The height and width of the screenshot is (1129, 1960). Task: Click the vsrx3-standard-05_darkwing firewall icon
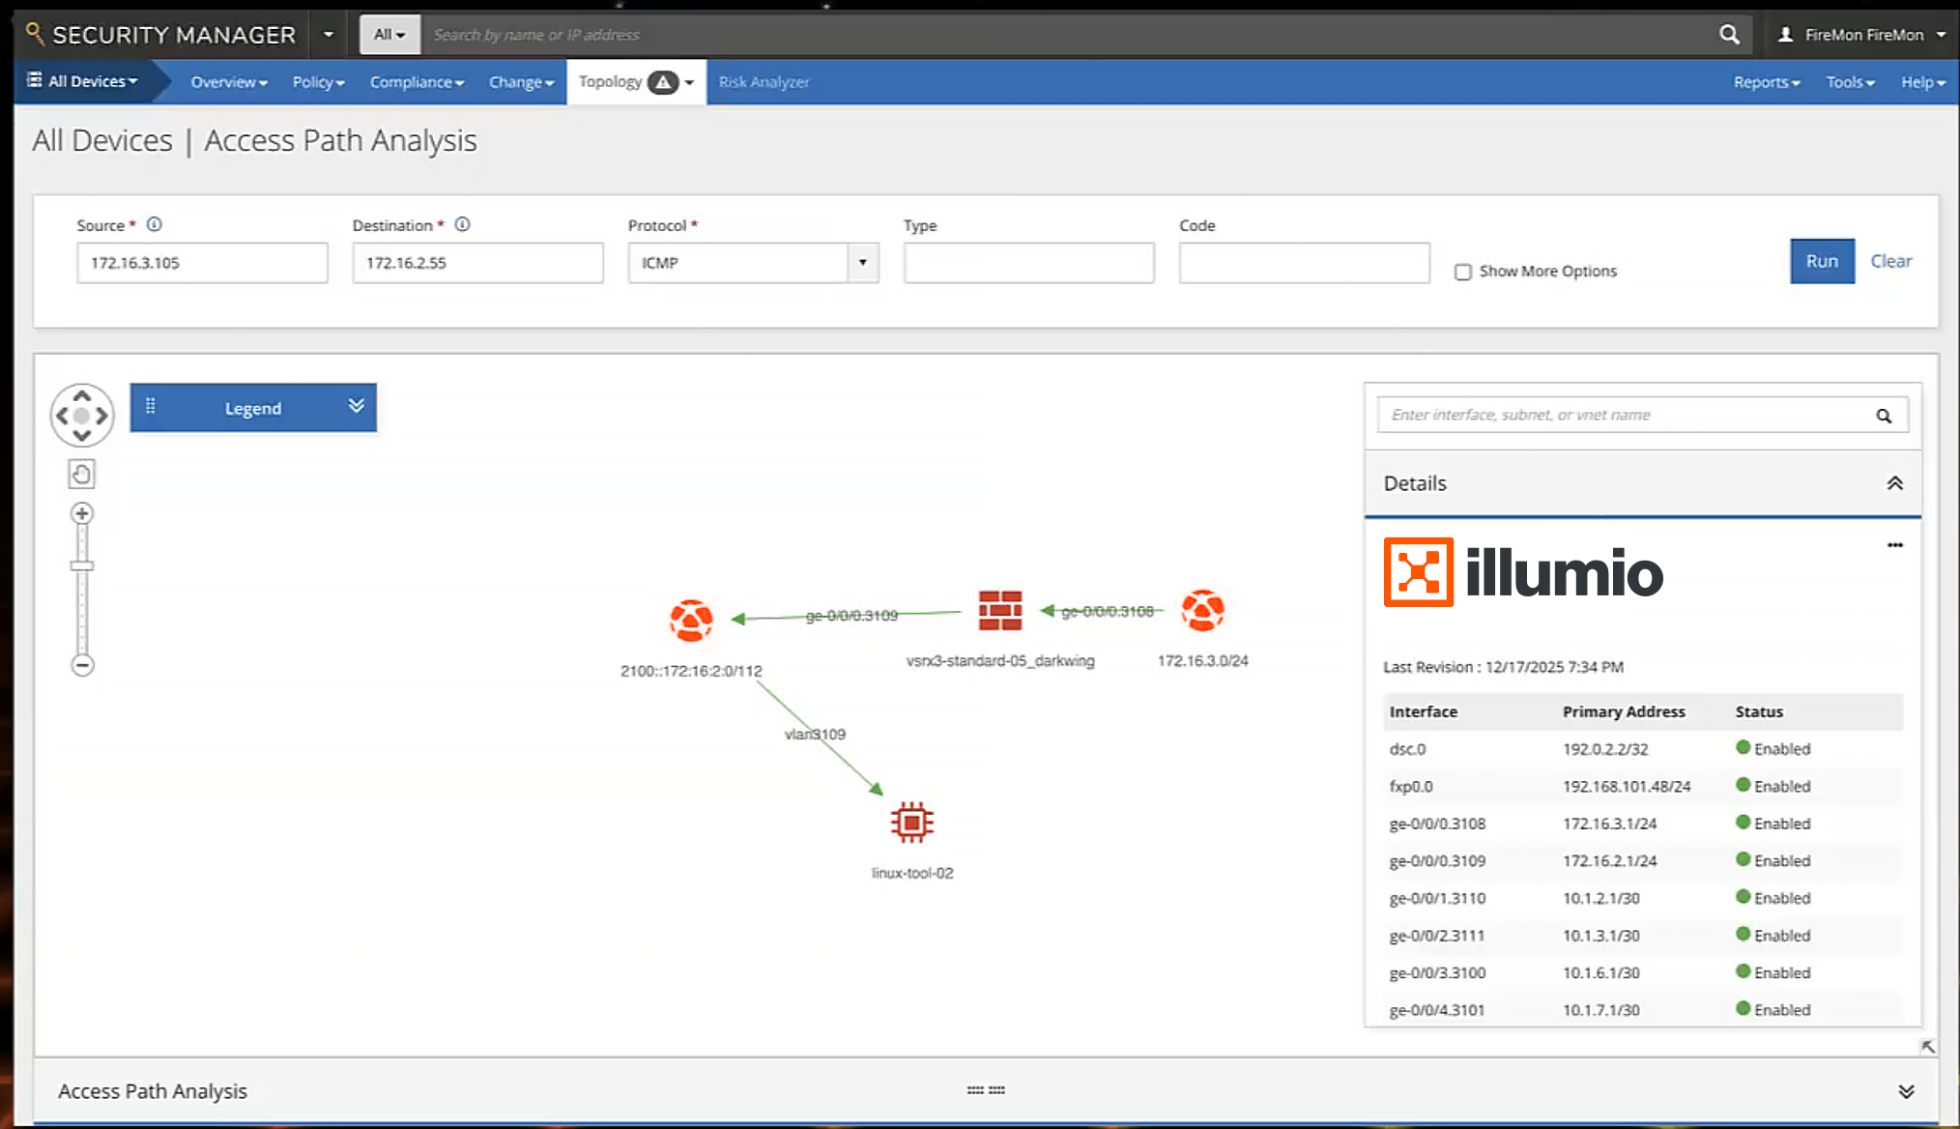click(x=999, y=611)
